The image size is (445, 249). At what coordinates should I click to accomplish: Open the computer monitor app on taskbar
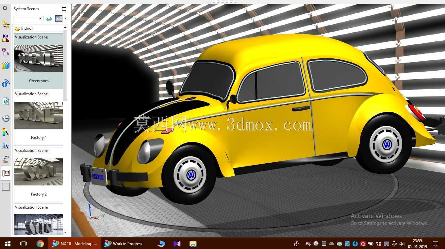click(161, 243)
